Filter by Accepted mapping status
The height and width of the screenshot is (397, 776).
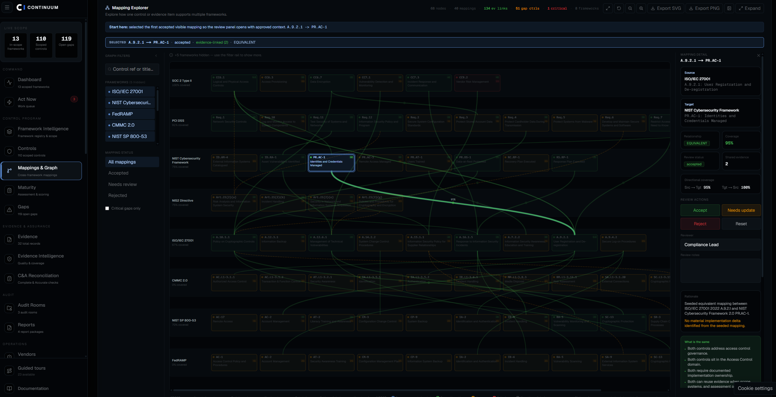click(132, 173)
